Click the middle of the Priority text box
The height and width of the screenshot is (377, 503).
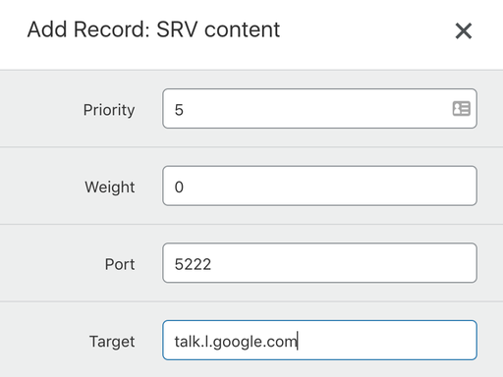coord(319,109)
